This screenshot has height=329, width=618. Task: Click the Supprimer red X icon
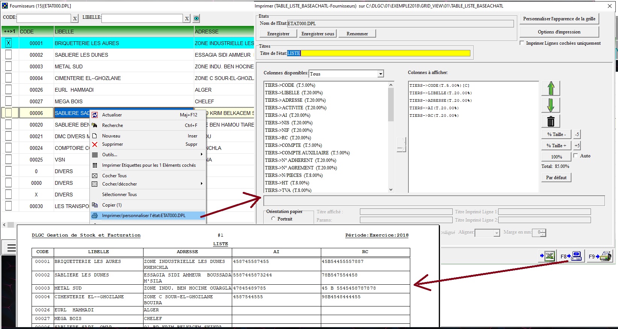coord(95,144)
